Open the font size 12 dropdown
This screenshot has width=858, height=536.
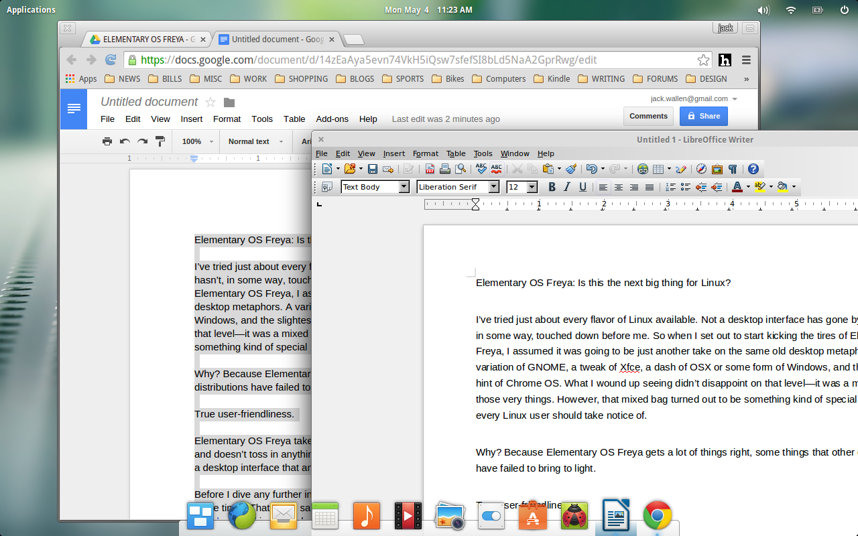click(x=532, y=187)
